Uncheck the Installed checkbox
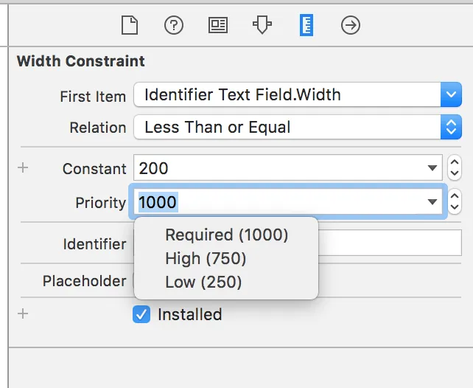The image size is (473, 388). tap(141, 314)
